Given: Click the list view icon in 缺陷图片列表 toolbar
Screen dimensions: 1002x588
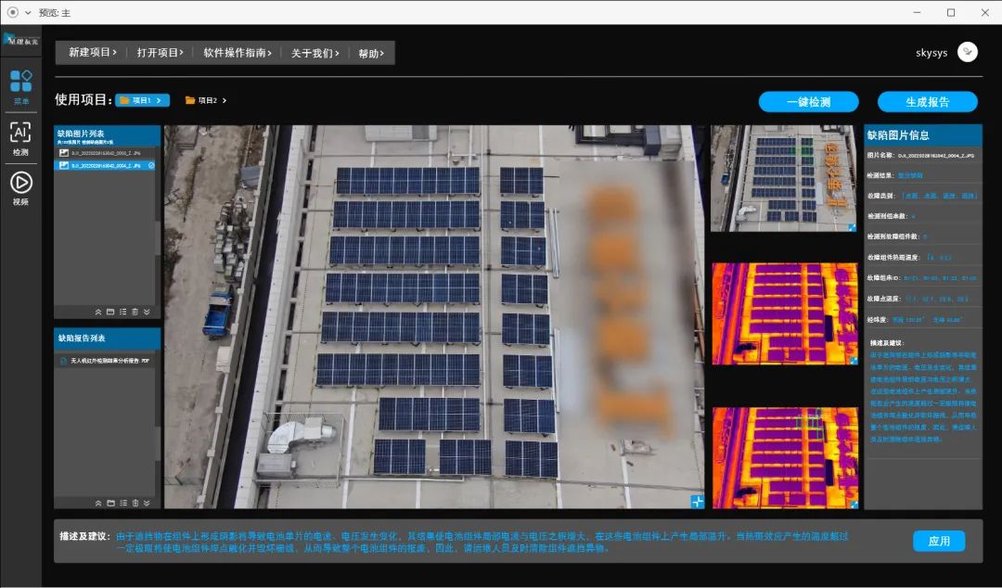Looking at the screenshot, I should coord(122,312).
